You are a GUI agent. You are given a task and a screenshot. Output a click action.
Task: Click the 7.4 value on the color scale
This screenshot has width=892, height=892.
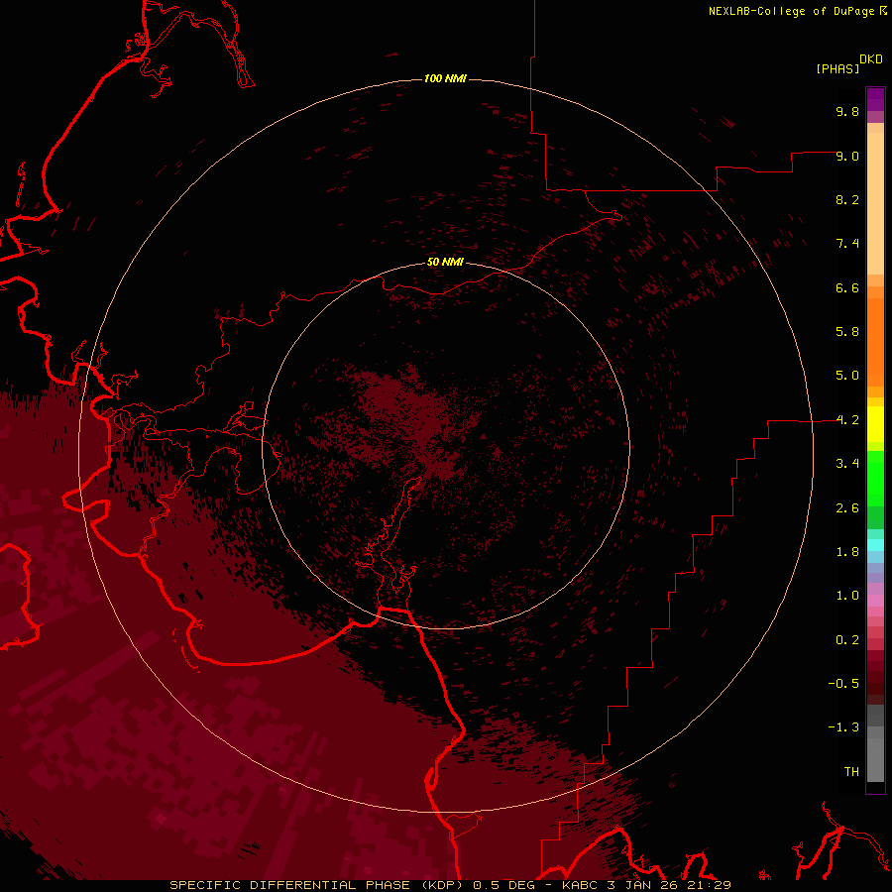847,244
